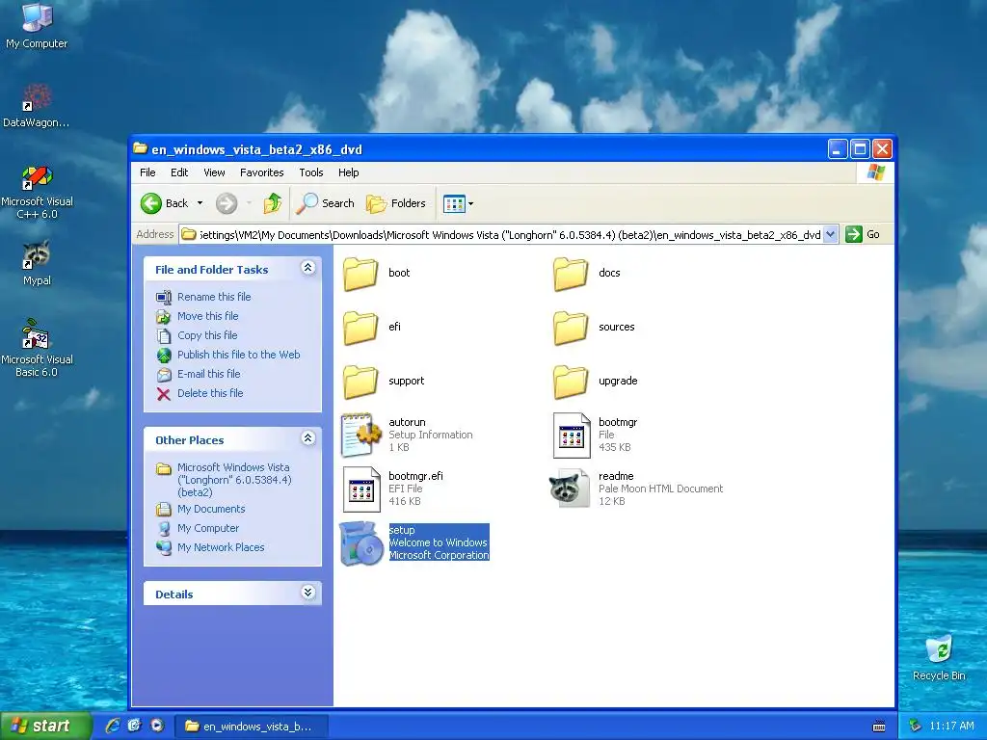This screenshot has width=987, height=740.
Task: Select the support folder icon
Action: coord(360,382)
